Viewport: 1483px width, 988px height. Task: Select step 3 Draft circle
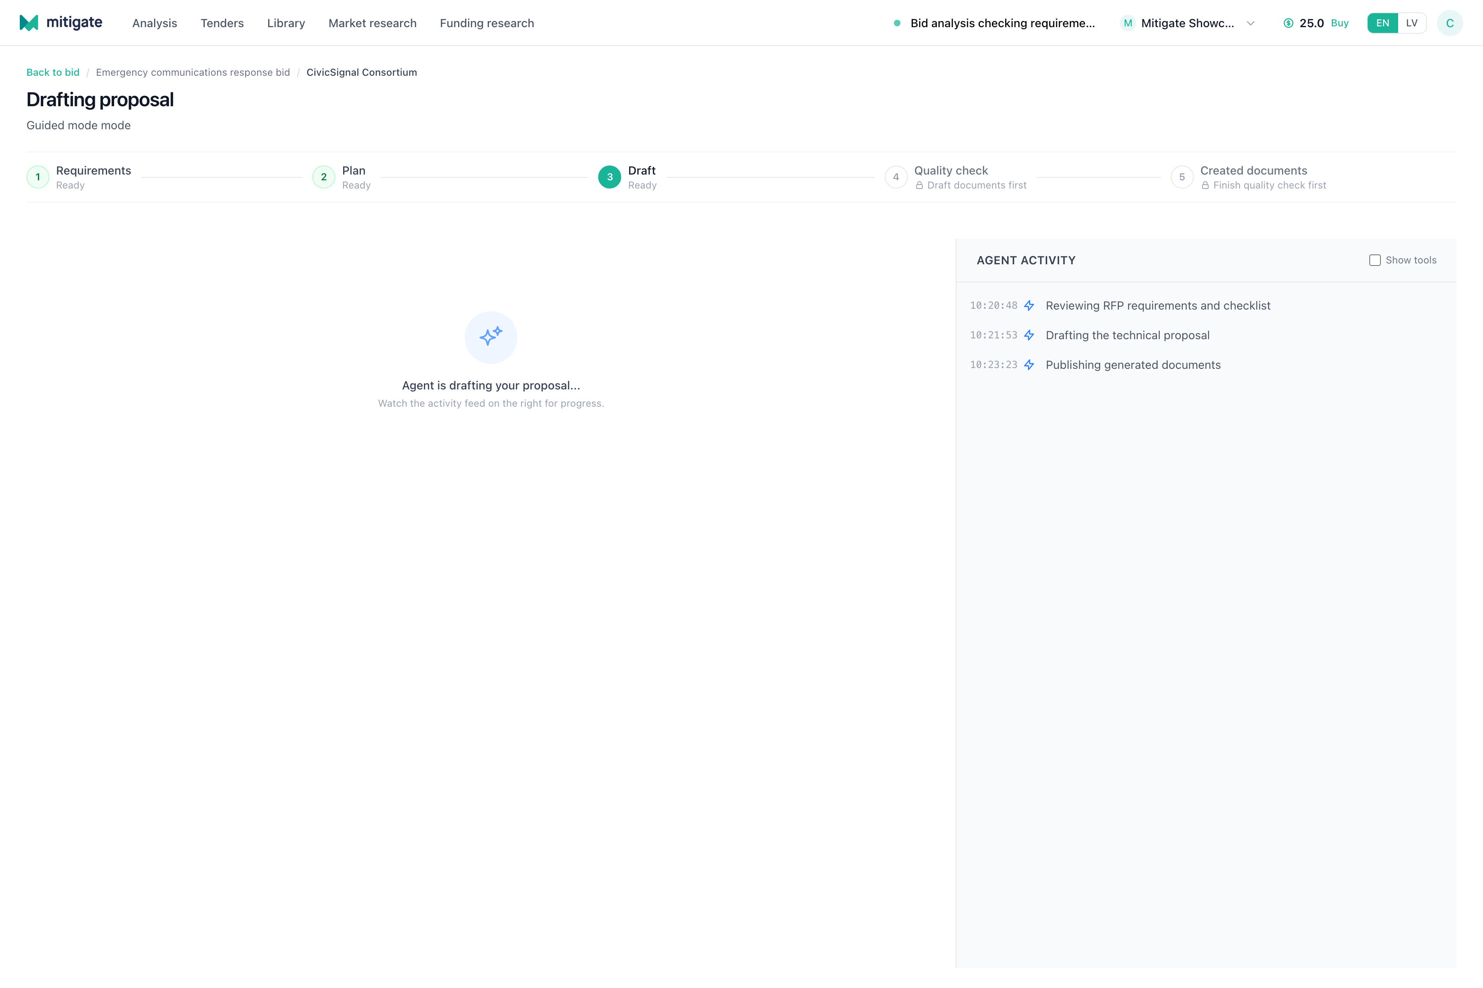coord(610,177)
